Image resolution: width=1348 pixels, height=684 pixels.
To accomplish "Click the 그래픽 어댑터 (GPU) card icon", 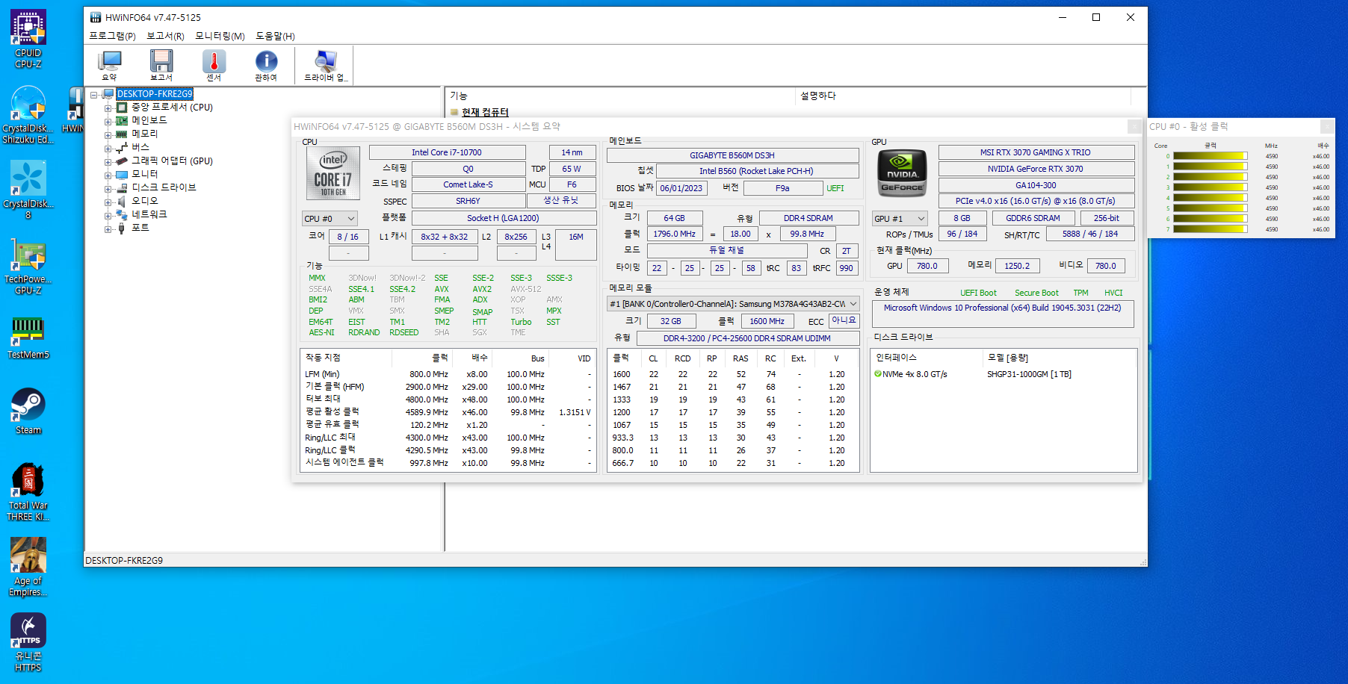I will click(x=122, y=161).
